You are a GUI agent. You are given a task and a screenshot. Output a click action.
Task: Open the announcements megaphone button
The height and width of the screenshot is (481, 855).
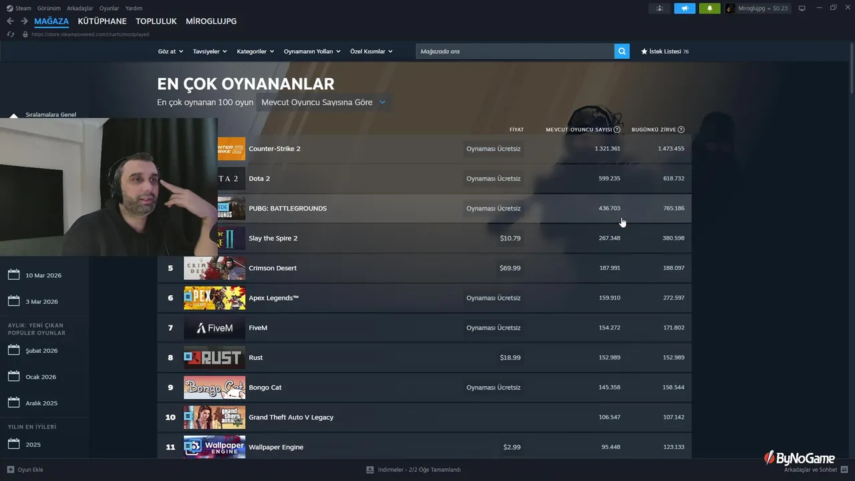pyautogui.click(x=685, y=8)
